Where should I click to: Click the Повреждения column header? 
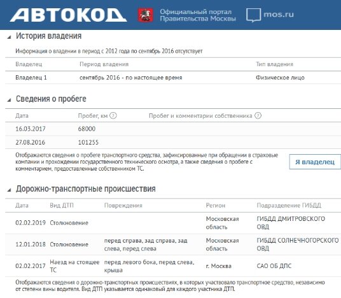coord(123,205)
